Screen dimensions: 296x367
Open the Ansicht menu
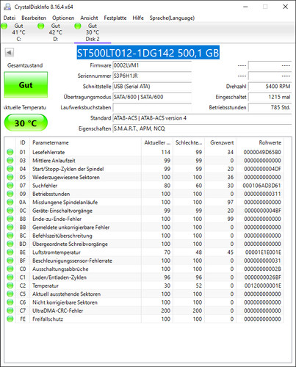pyautogui.click(x=89, y=18)
